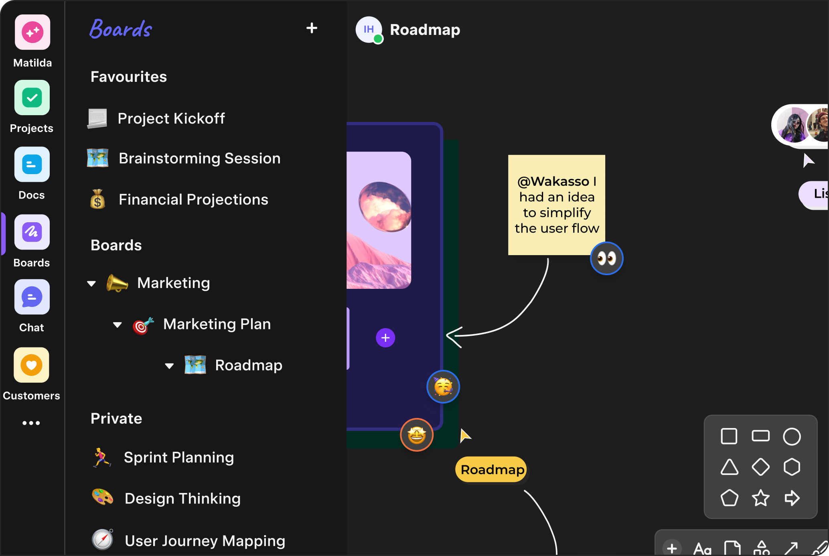Open Project Kickoff board
This screenshot has width=829, height=556.
pos(171,119)
